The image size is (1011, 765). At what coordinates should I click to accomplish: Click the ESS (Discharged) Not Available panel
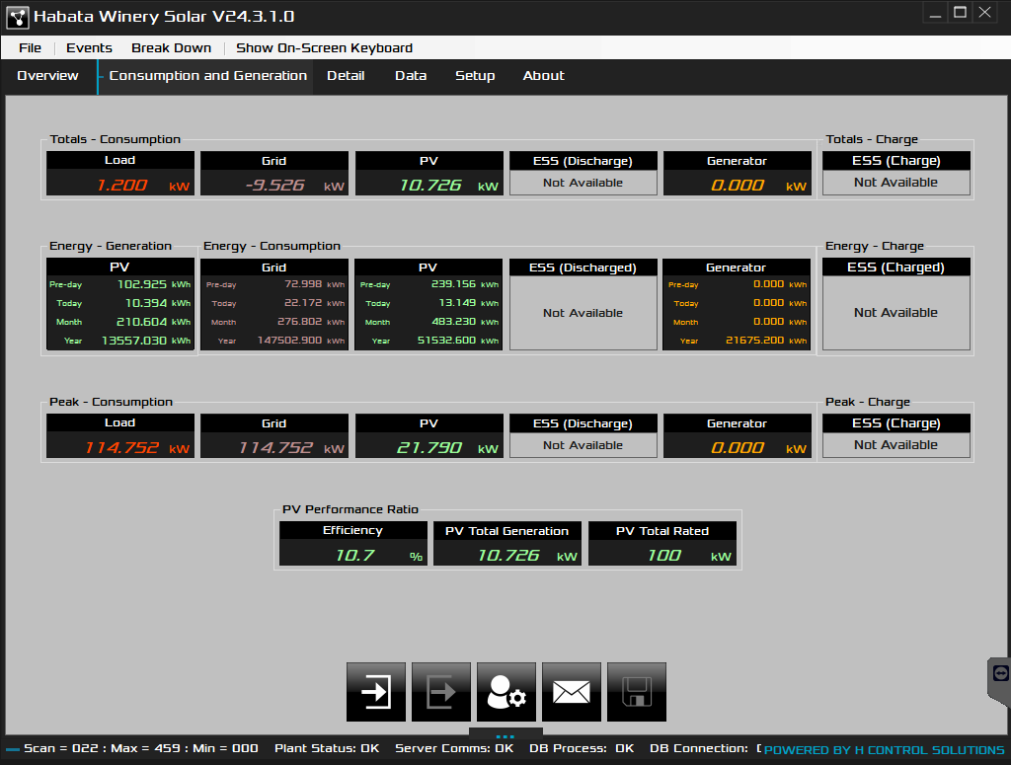583,313
